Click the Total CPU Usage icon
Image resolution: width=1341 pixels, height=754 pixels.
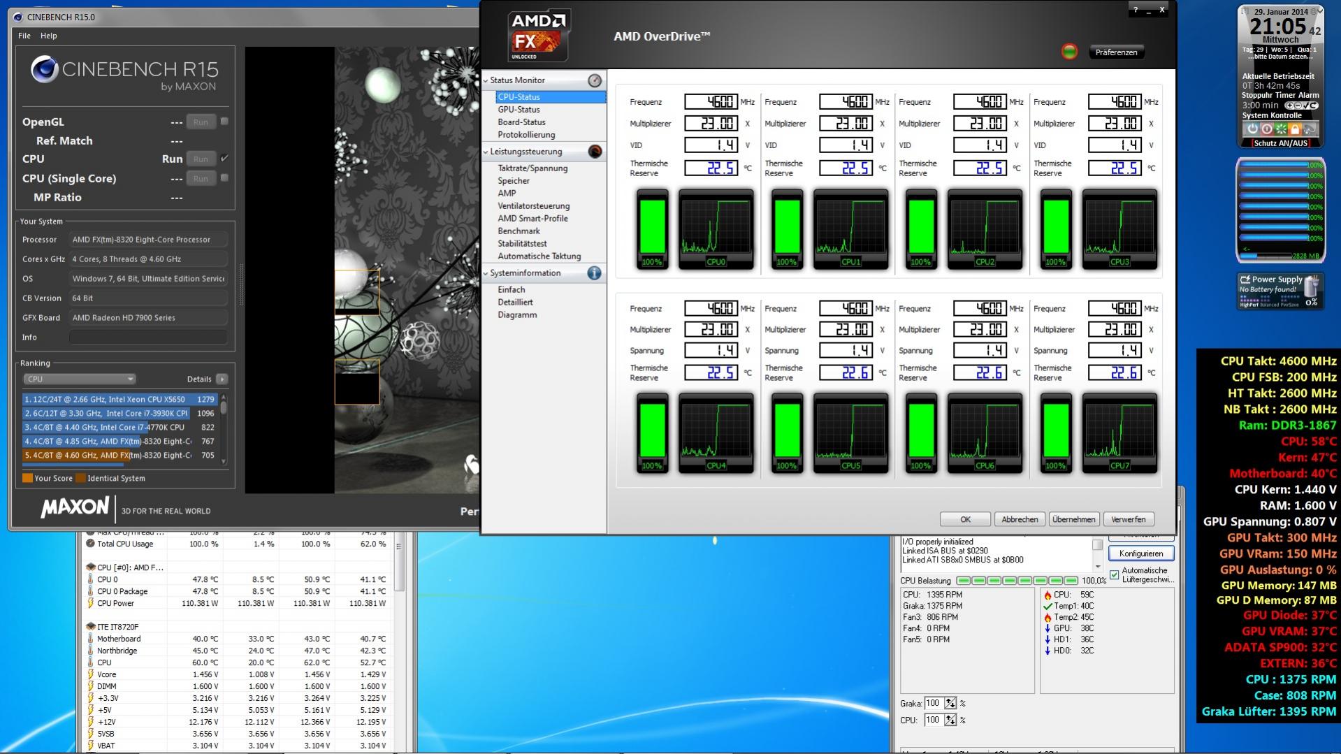(x=90, y=544)
